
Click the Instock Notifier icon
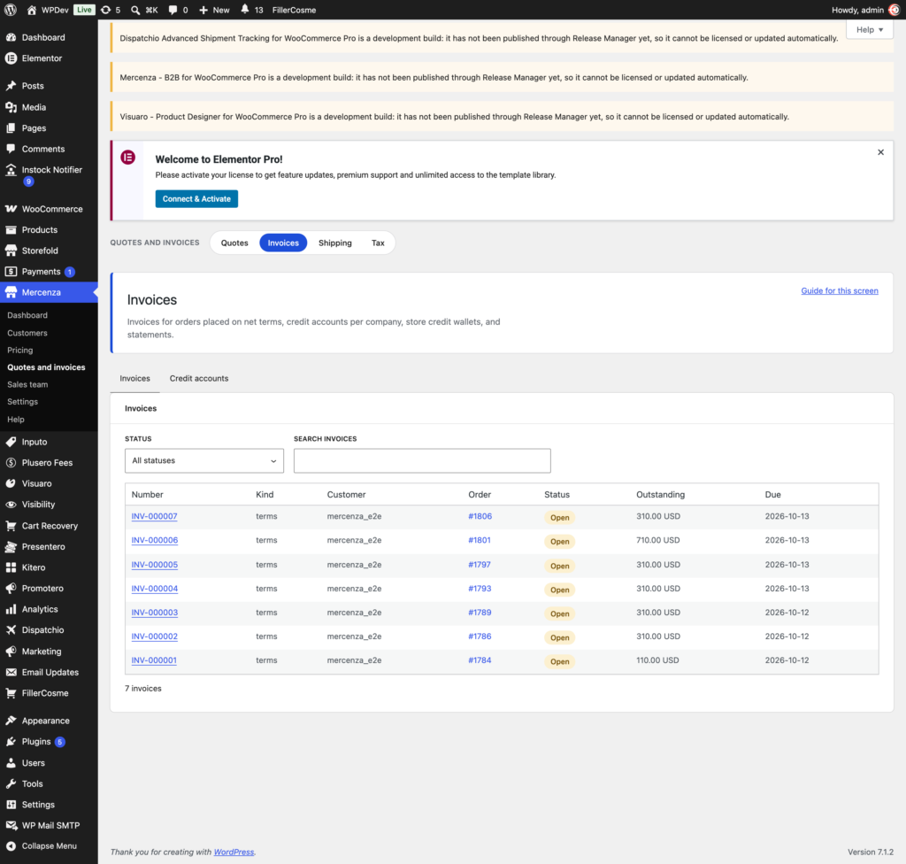(11, 169)
